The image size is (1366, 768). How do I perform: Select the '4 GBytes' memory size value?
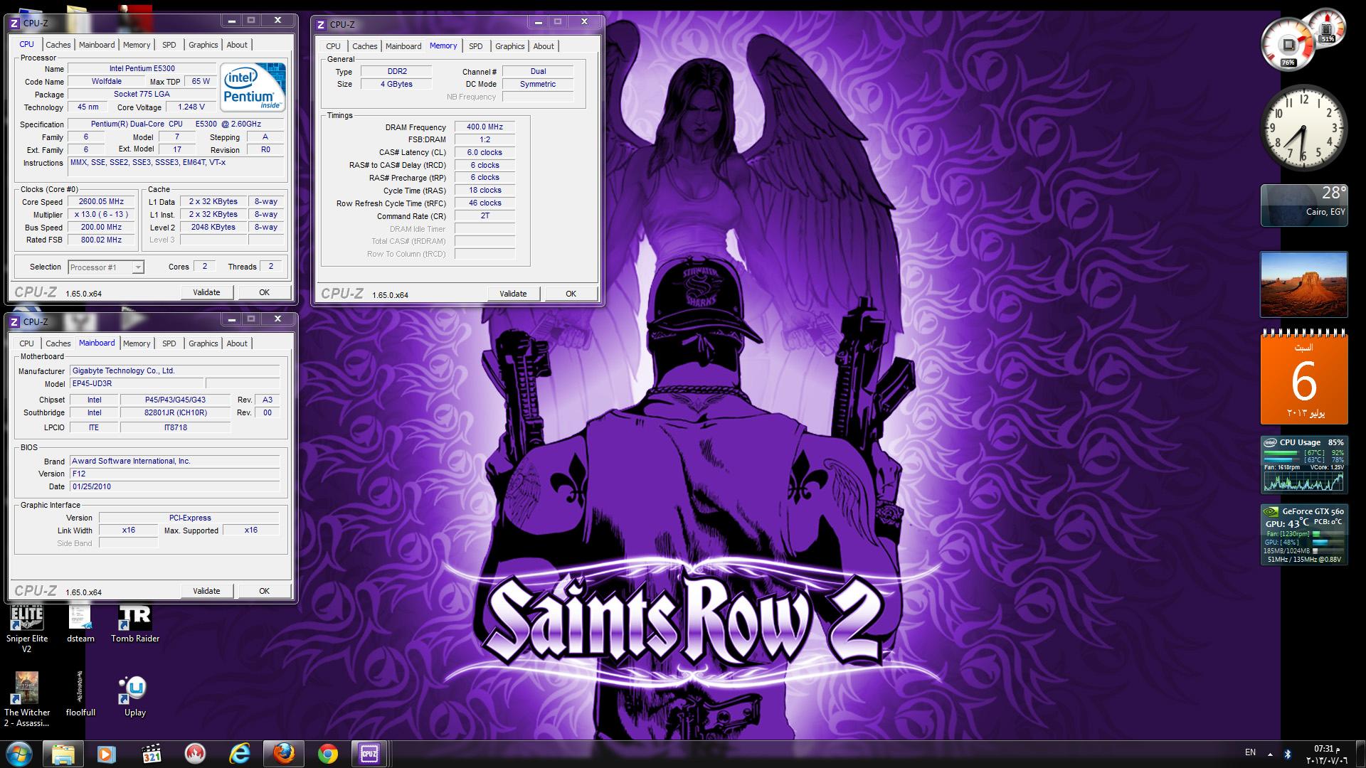[396, 85]
